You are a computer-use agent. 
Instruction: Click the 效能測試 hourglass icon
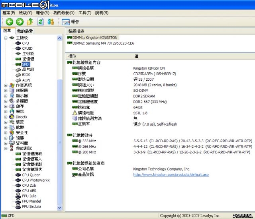tap(12, 148)
